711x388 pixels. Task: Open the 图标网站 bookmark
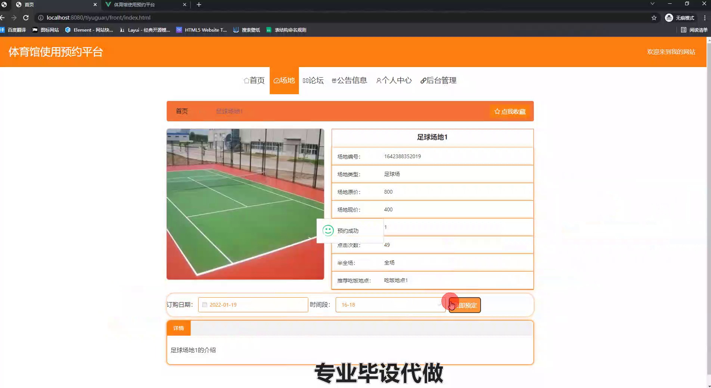tap(46, 30)
